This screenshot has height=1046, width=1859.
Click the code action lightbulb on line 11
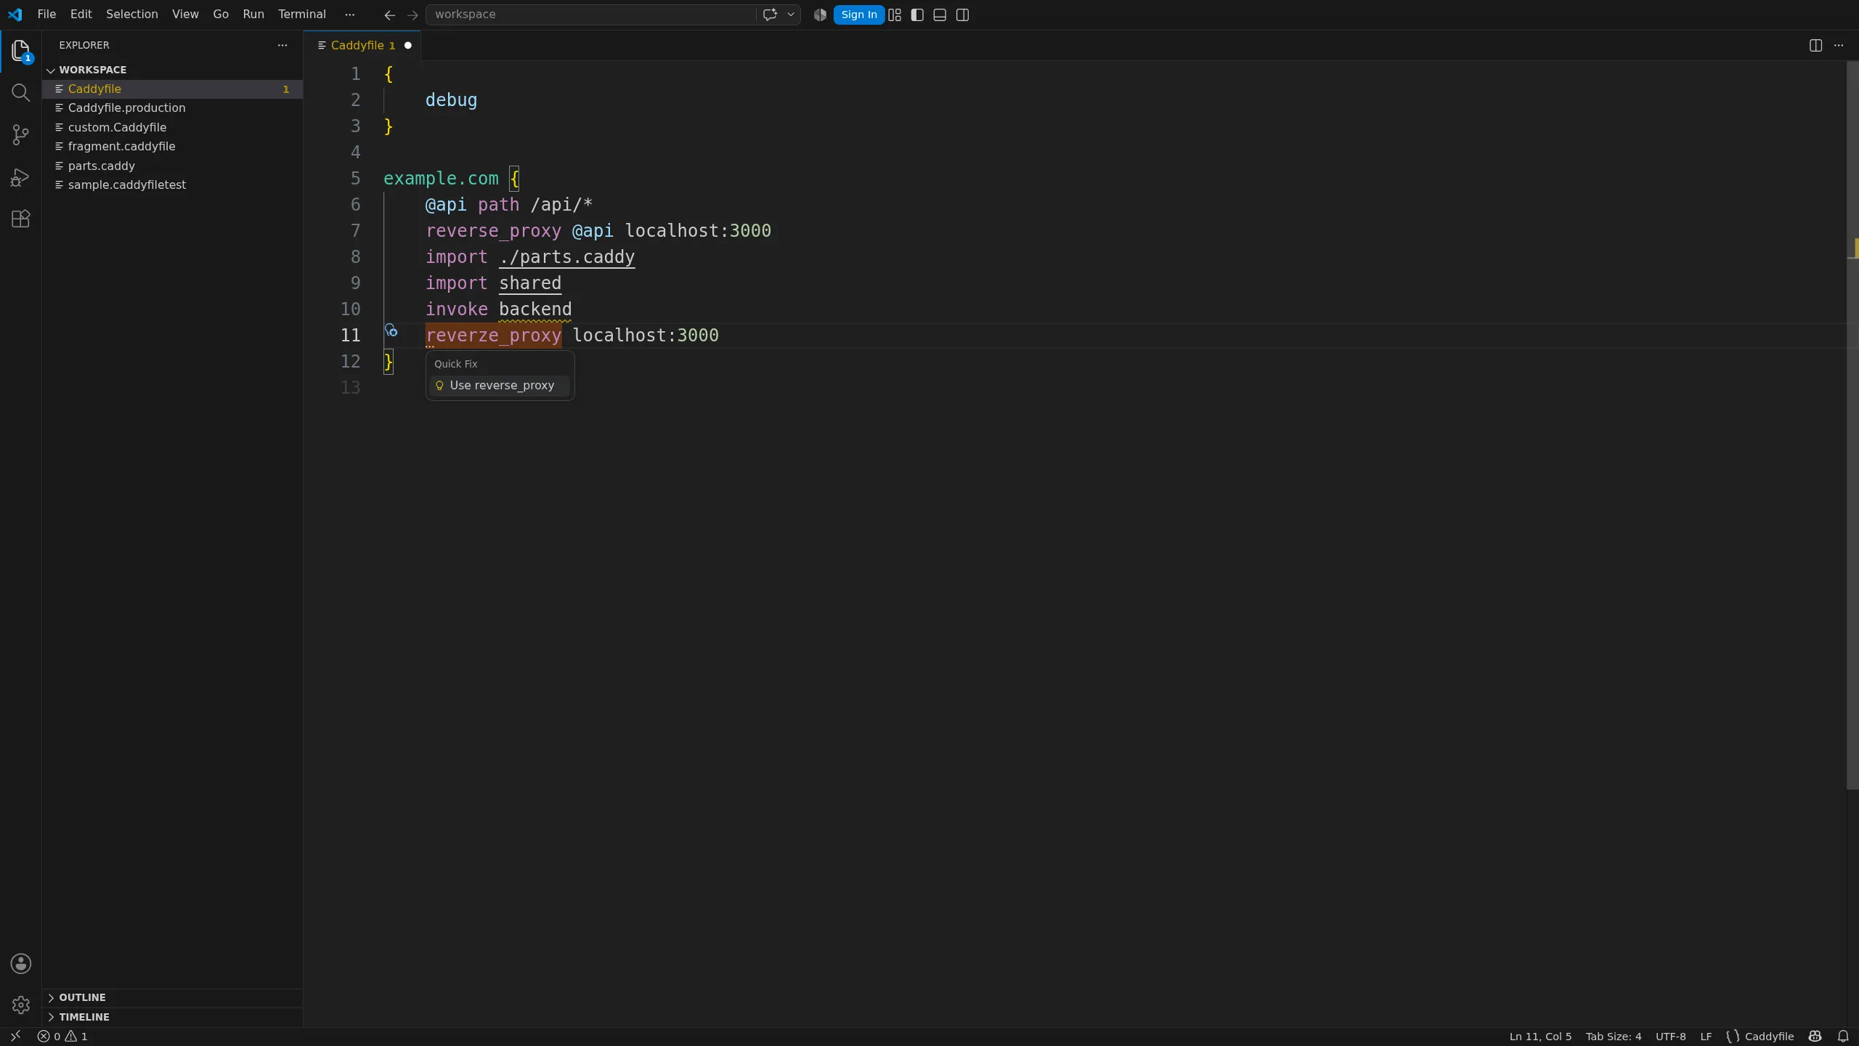(391, 331)
